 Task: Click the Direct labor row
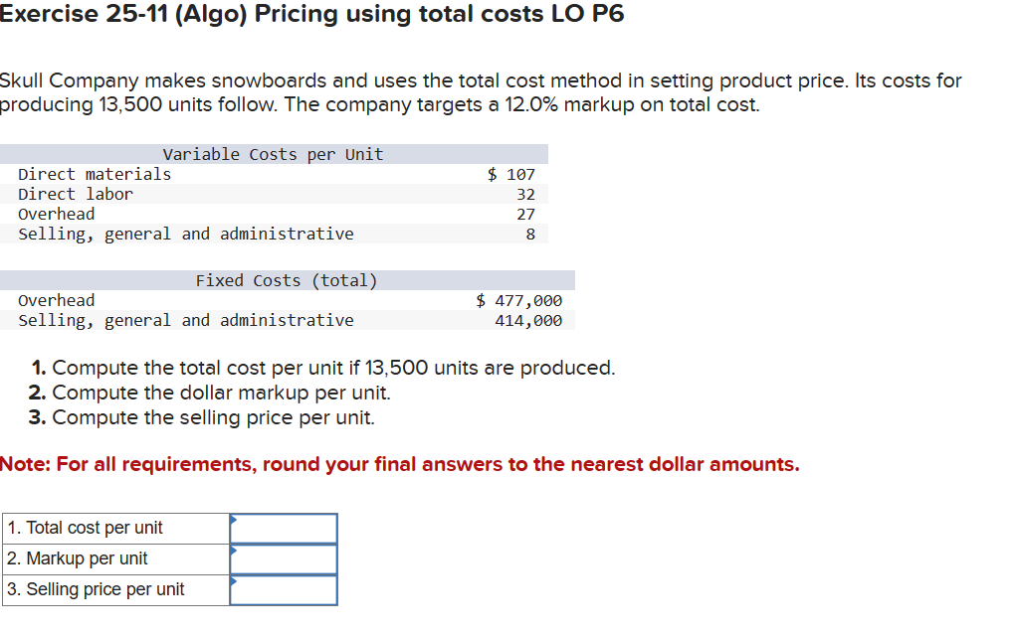(75, 194)
